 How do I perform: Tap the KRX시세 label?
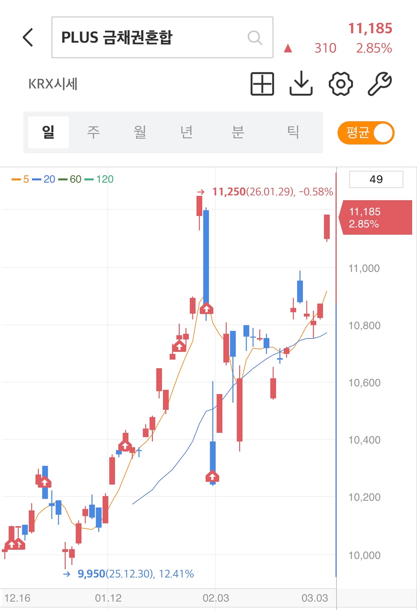[53, 84]
